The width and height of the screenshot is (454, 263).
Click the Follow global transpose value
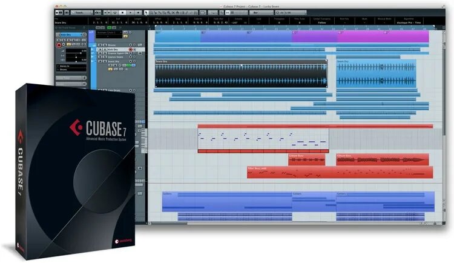[322, 22]
